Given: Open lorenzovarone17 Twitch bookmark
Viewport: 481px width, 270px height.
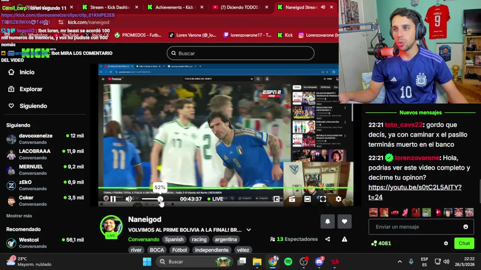Looking at the screenshot, I should pos(247,35).
